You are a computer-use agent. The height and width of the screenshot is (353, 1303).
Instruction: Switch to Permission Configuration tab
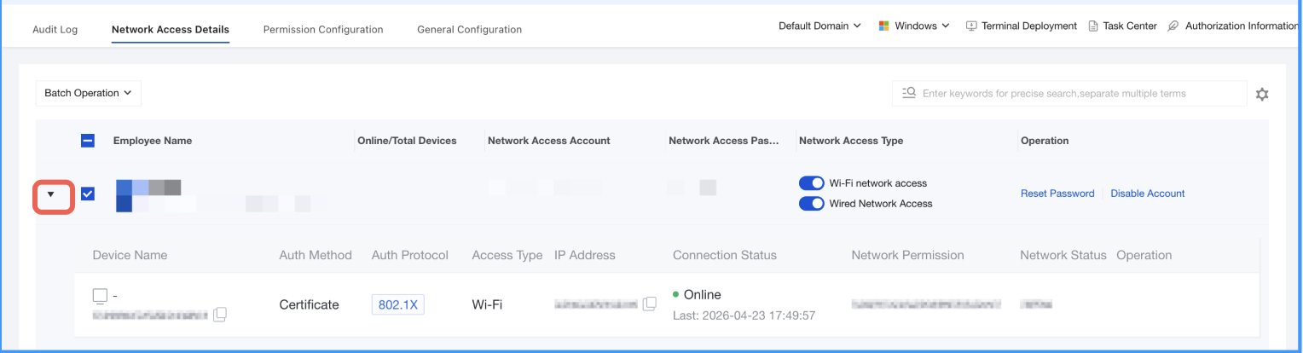coord(323,30)
